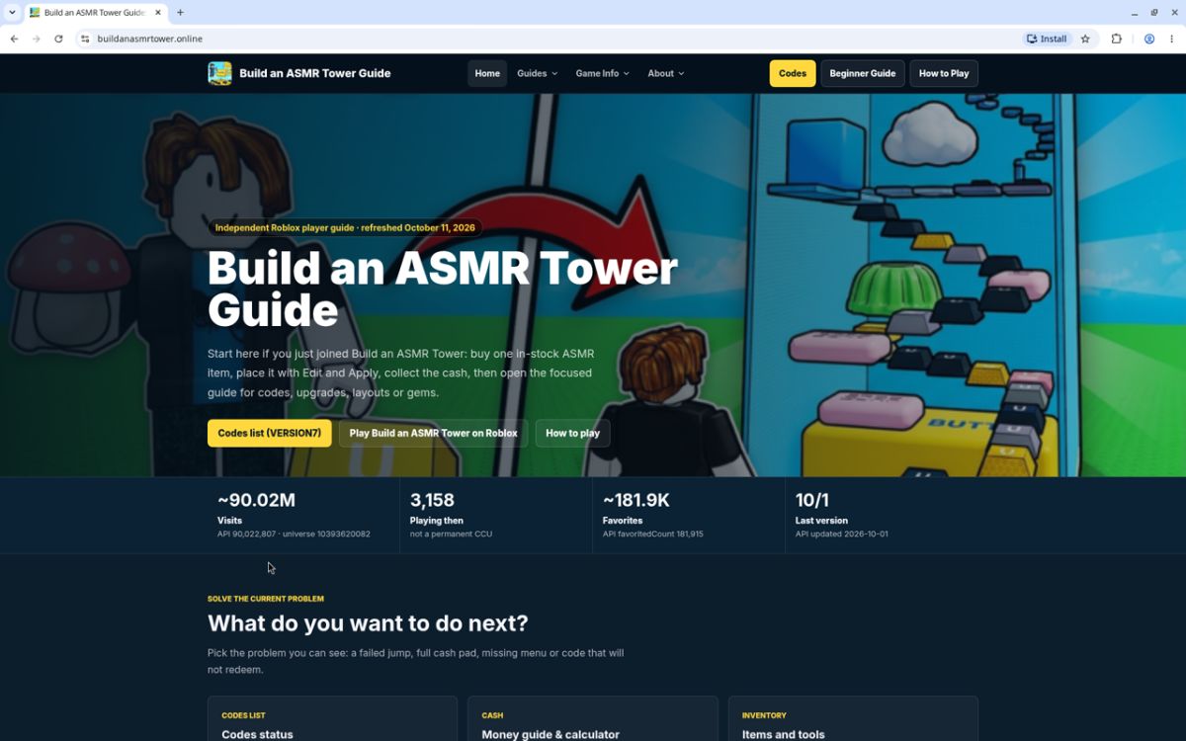Open the How to Play header button
Viewport: 1186px width, 741px height.
click(944, 73)
